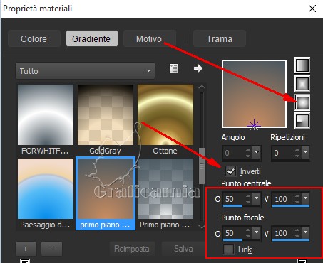
Task: Click the plus add gradient button
Action: pyautogui.click(x=26, y=249)
